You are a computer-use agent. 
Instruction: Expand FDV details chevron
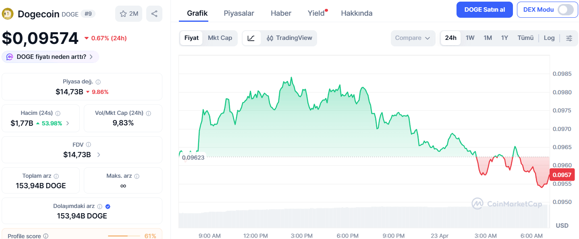pos(99,154)
